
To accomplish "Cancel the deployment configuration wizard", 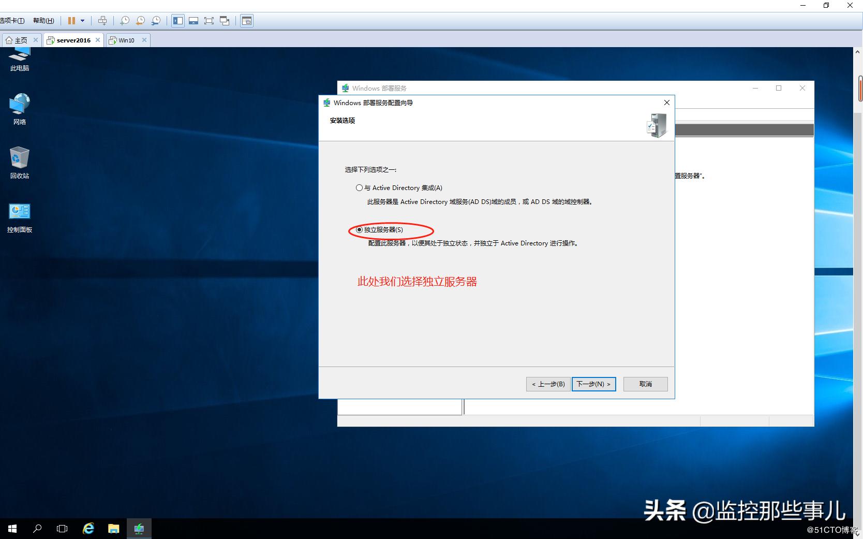I will tap(645, 384).
